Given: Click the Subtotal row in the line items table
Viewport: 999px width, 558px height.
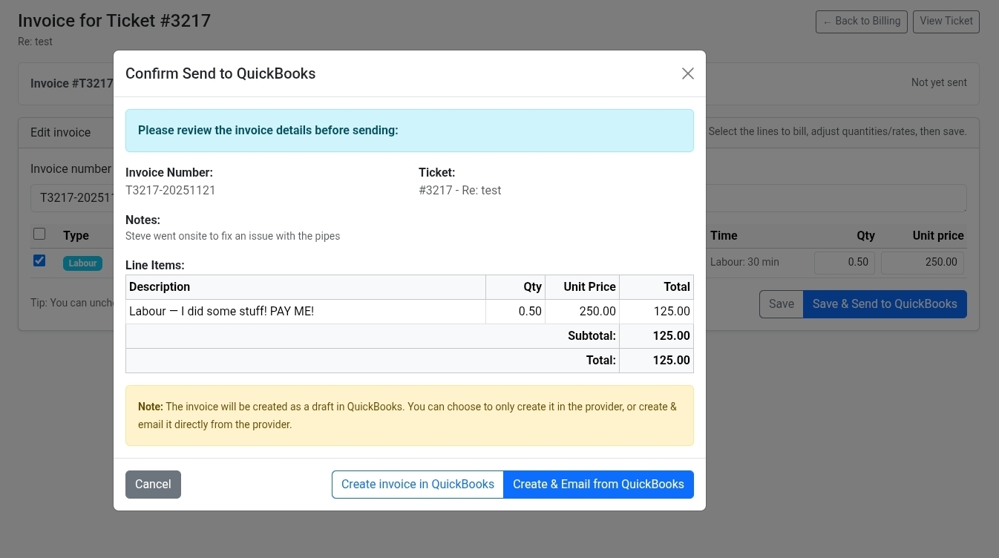Looking at the screenshot, I should (592, 335).
